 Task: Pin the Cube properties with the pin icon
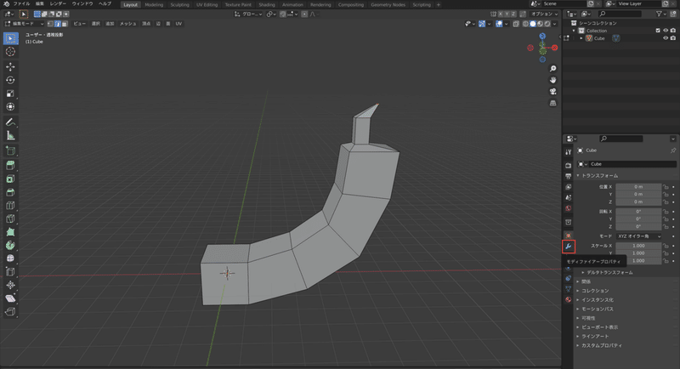673,150
